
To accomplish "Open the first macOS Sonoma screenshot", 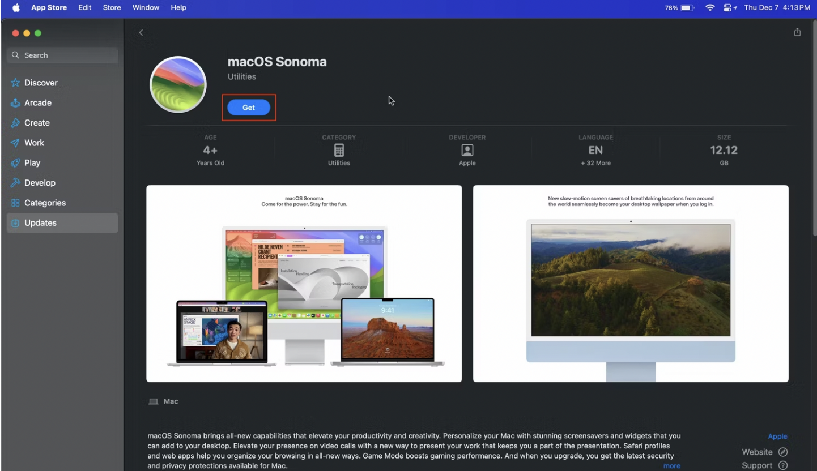I will tap(304, 284).
